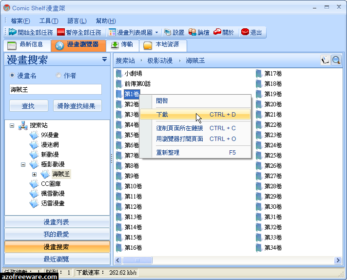Image resolution: width=347 pixels, height=280 pixels.
Task: Choose 用瀏覽器打開頁面 in context menu
Action: [195, 139]
